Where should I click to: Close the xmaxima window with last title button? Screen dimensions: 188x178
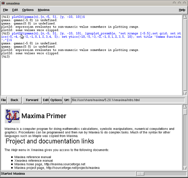[185, 3]
